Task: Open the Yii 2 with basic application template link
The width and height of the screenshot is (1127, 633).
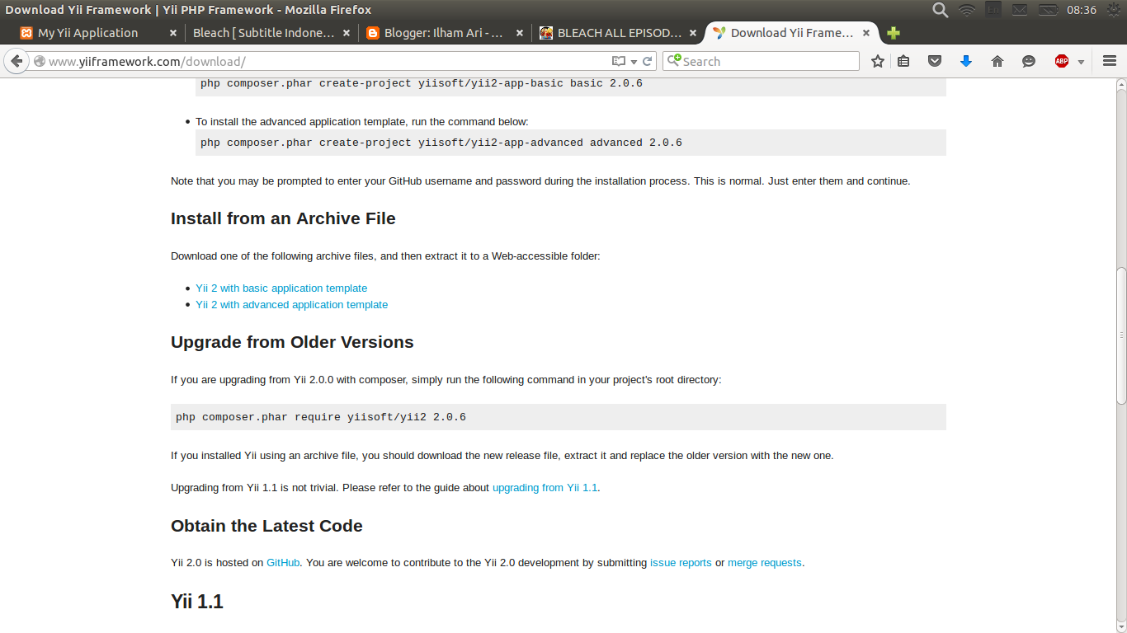Action: click(x=281, y=288)
